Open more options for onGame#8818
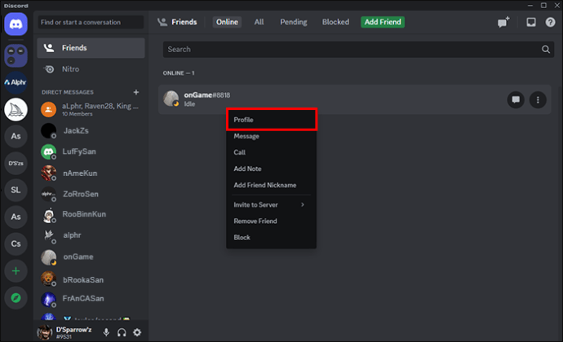This screenshot has width=563, height=342. 538,99
